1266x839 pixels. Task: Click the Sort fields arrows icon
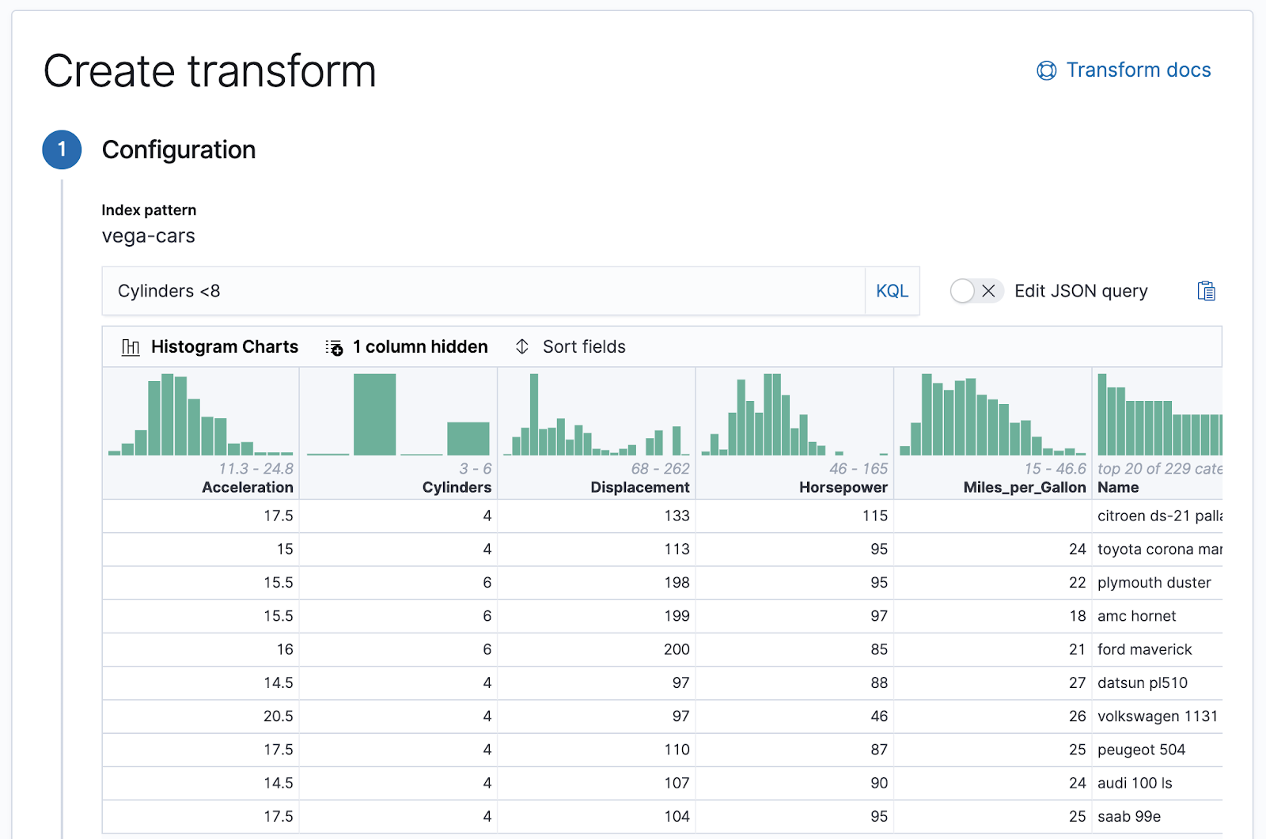click(x=521, y=346)
